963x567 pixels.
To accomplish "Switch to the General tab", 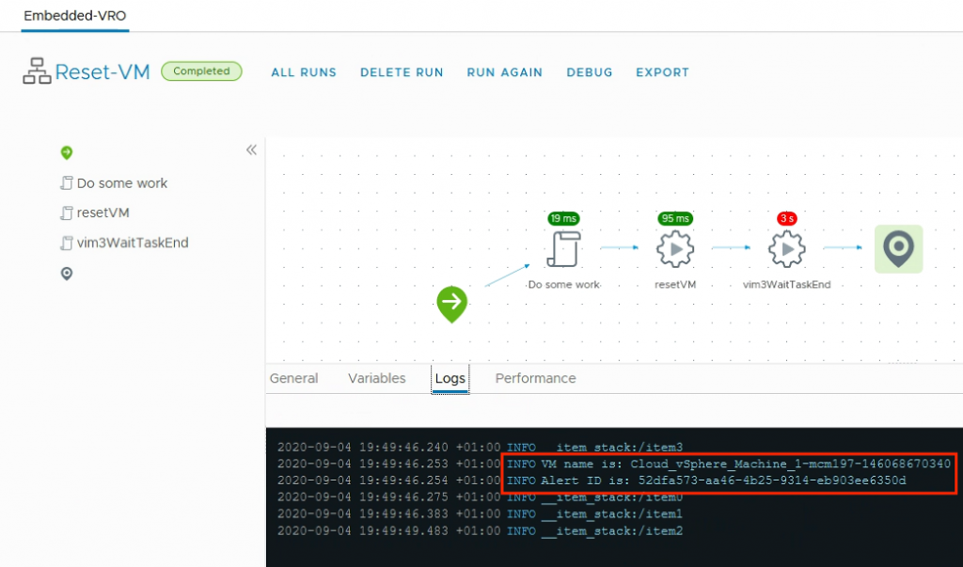I will [x=293, y=378].
